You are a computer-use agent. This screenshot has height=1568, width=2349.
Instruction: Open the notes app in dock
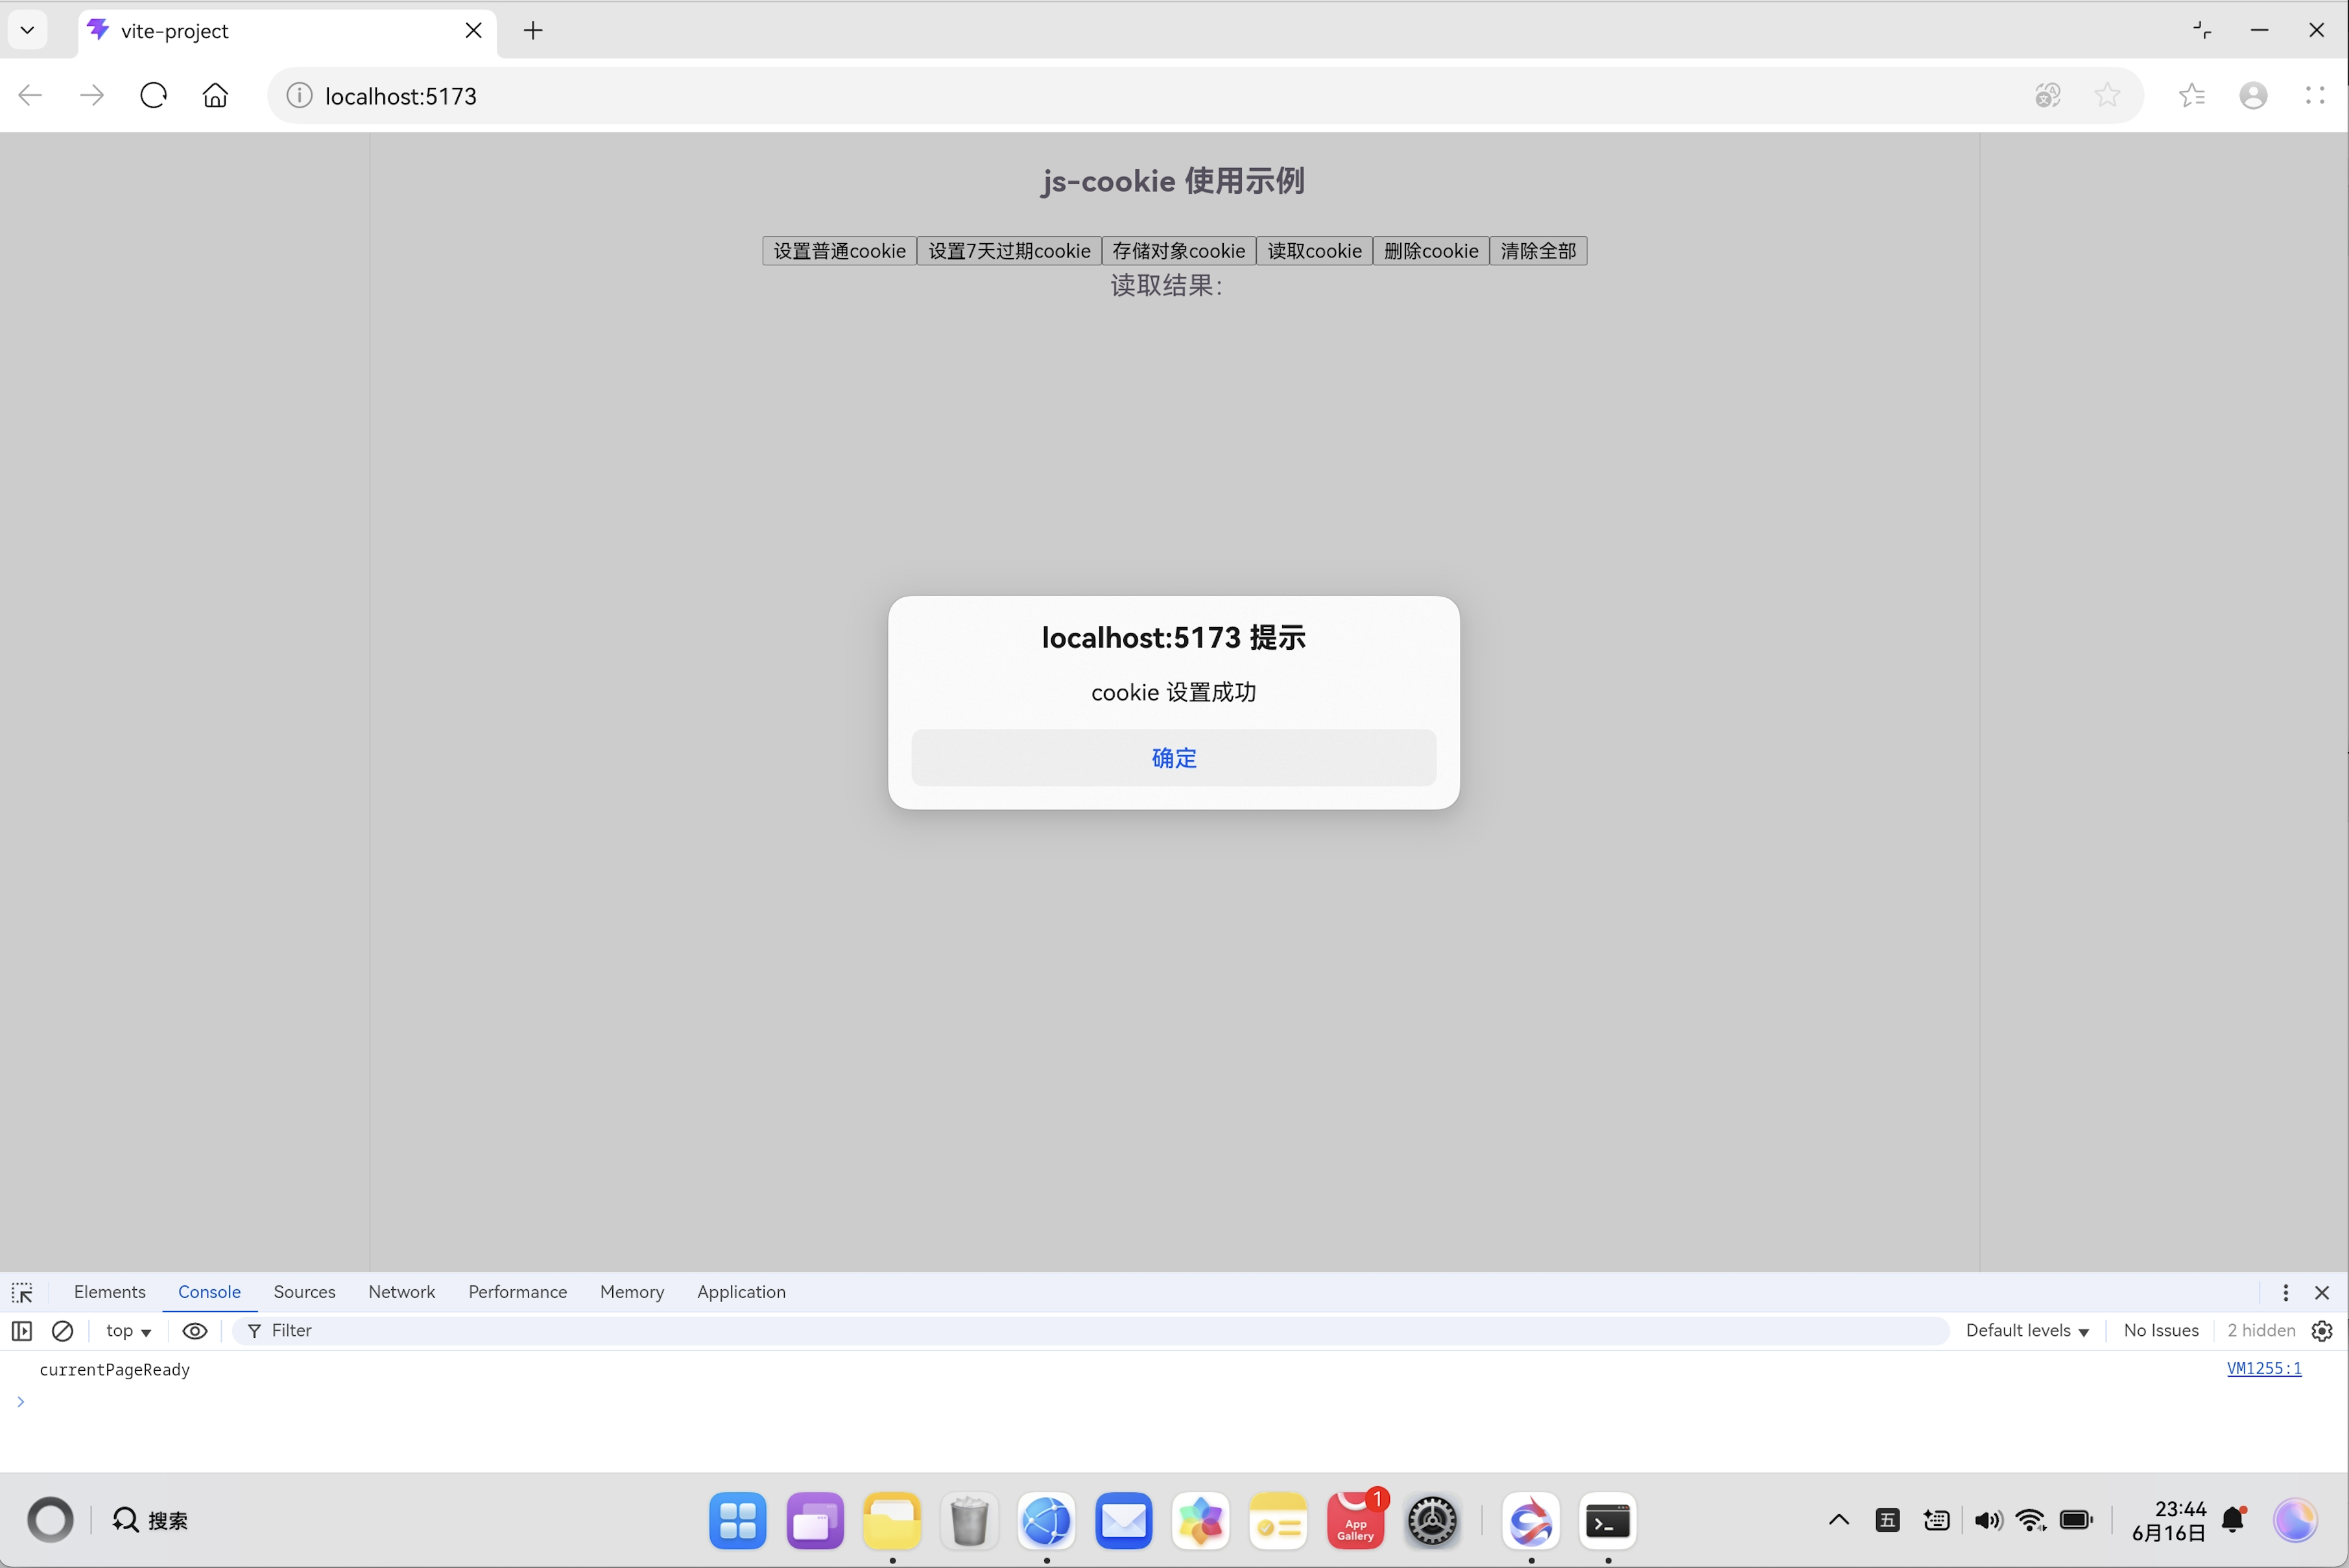(x=1278, y=1520)
